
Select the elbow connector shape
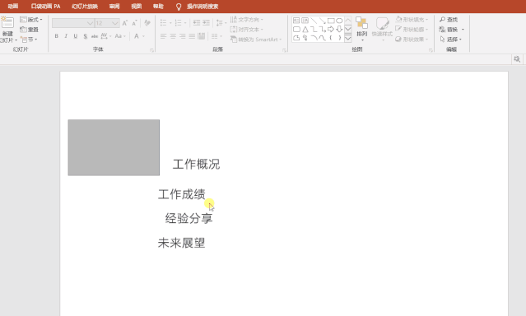coord(314,29)
